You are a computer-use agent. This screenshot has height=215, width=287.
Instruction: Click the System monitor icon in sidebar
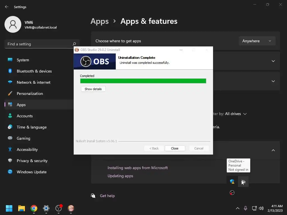pyautogui.click(x=10, y=60)
